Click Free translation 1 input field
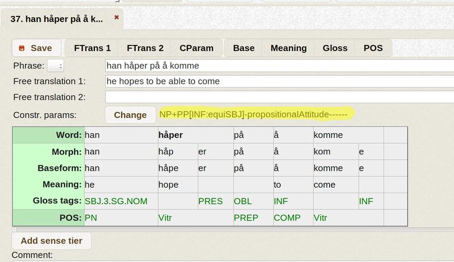Screen dimensions: 454x262 (278, 81)
